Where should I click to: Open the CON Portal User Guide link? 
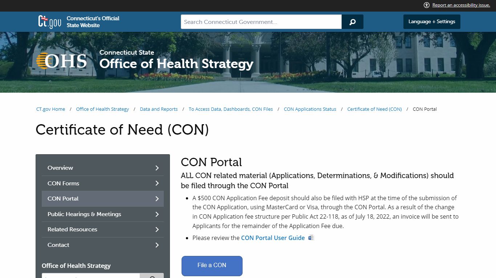point(273,238)
